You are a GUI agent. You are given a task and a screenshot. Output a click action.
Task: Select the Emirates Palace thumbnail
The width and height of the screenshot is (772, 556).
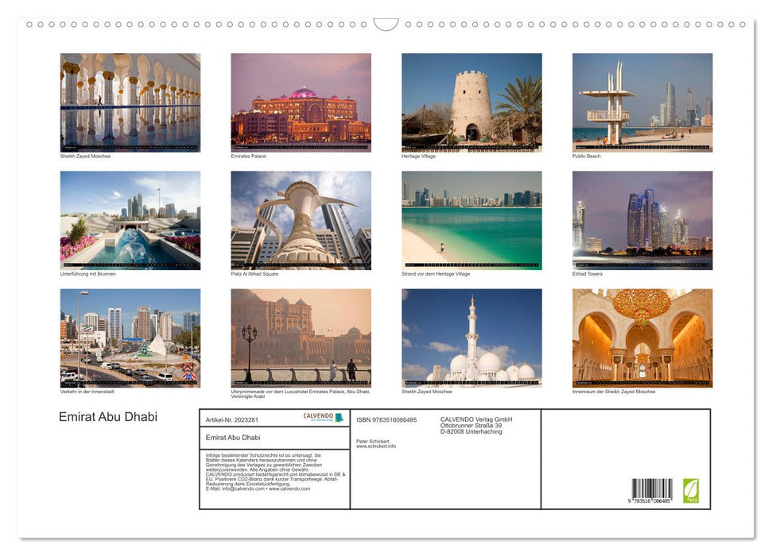pyautogui.click(x=301, y=102)
